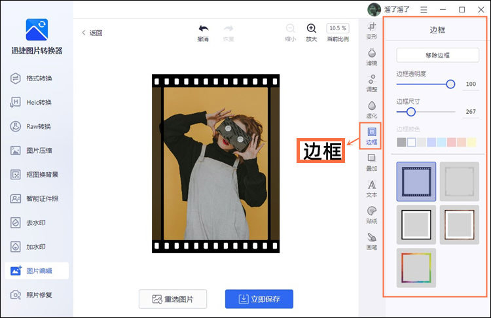The image size is (491, 318).
Task: Pick the gray border color swatch
Action: point(401,142)
